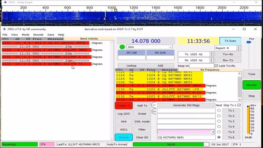Adjust the Rx 1025 Hz spinner arrows
Image resolution: width=263 pixels, height=148 pixels.
pyautogui.click(x=212, y=60)
